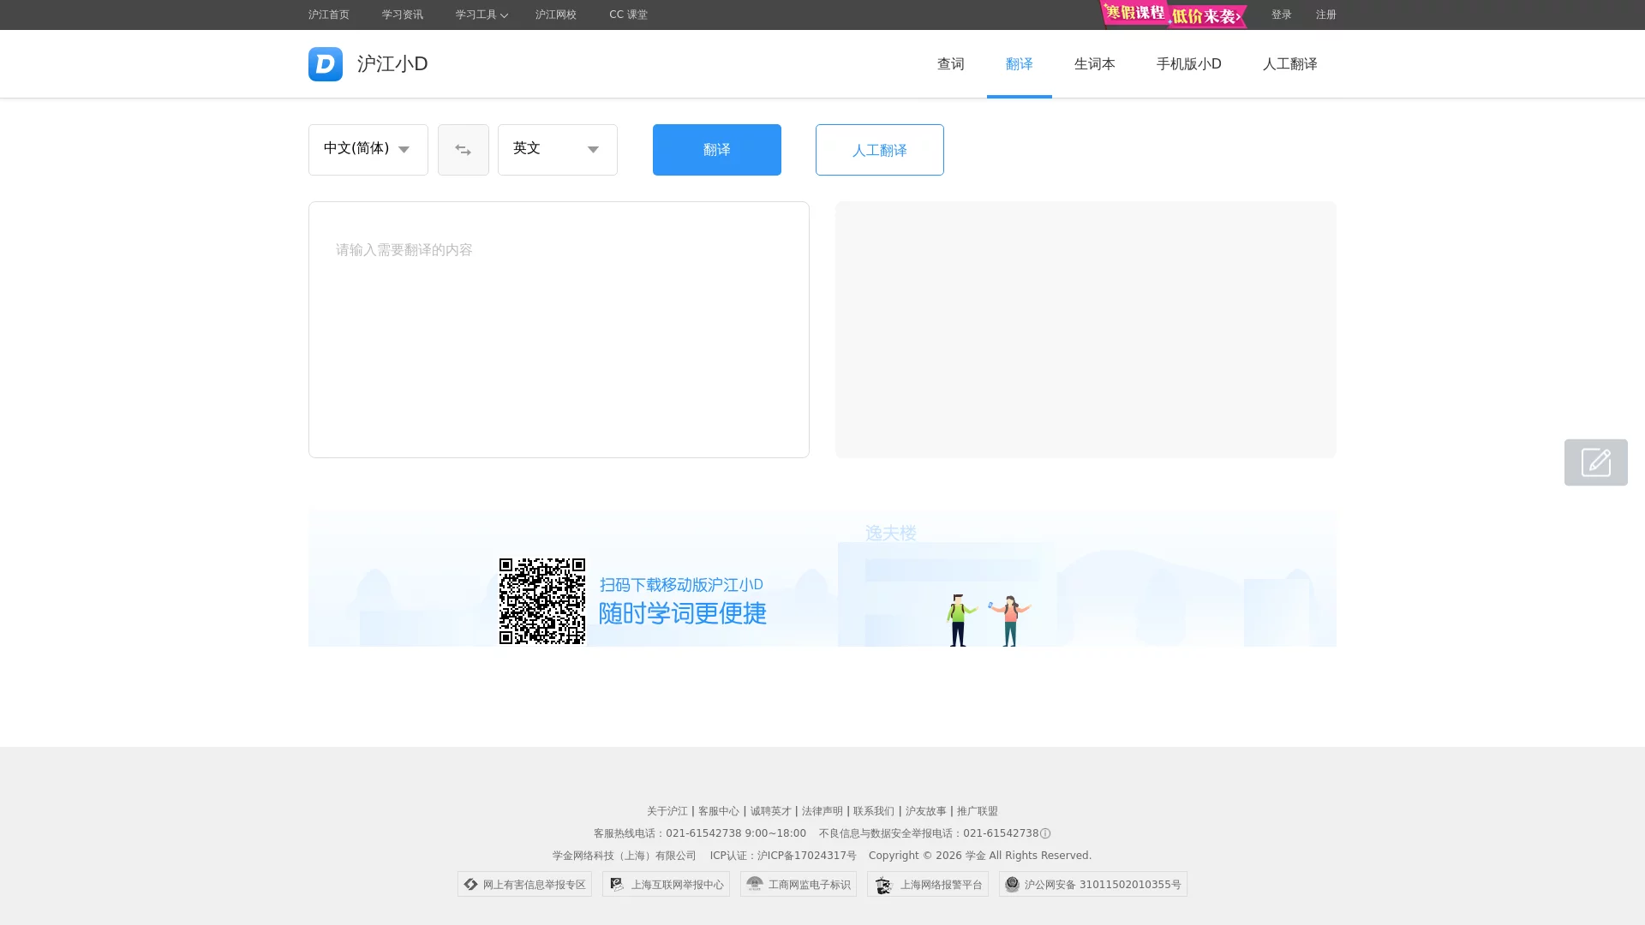Viewport: 1645px width, 925px height.
Task: Click the 登录 link
Action: pos(1281,15)
